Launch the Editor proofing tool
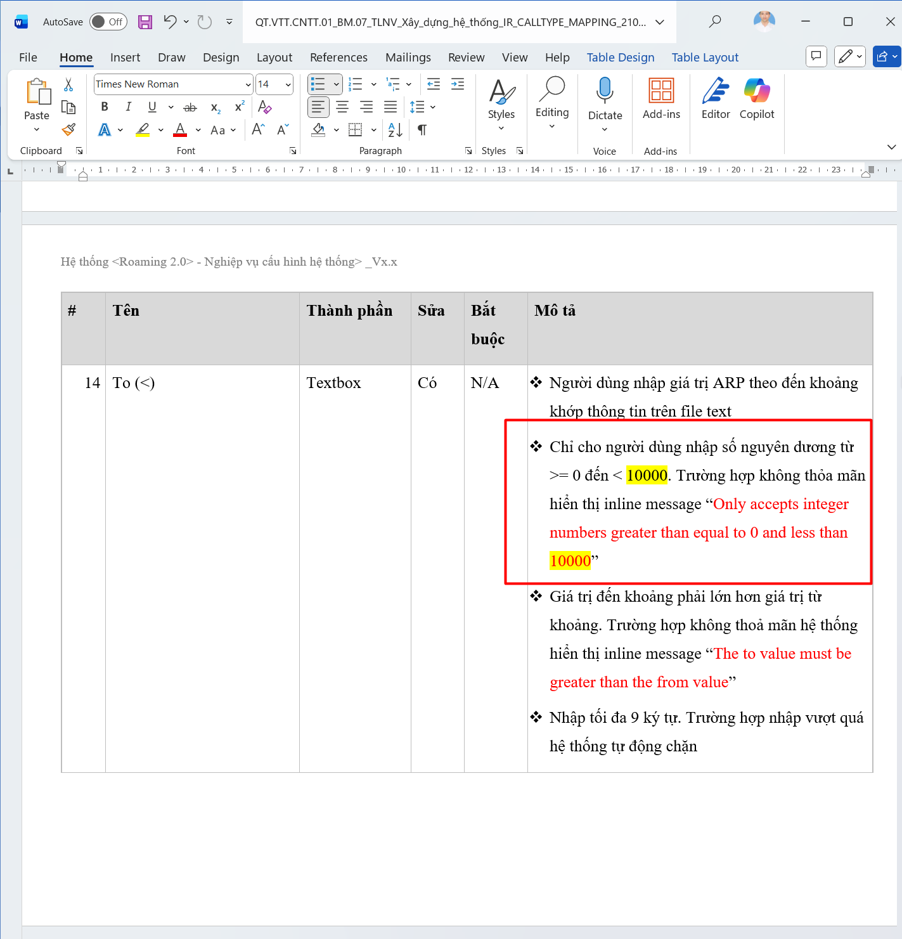 (x=716, y=98)
